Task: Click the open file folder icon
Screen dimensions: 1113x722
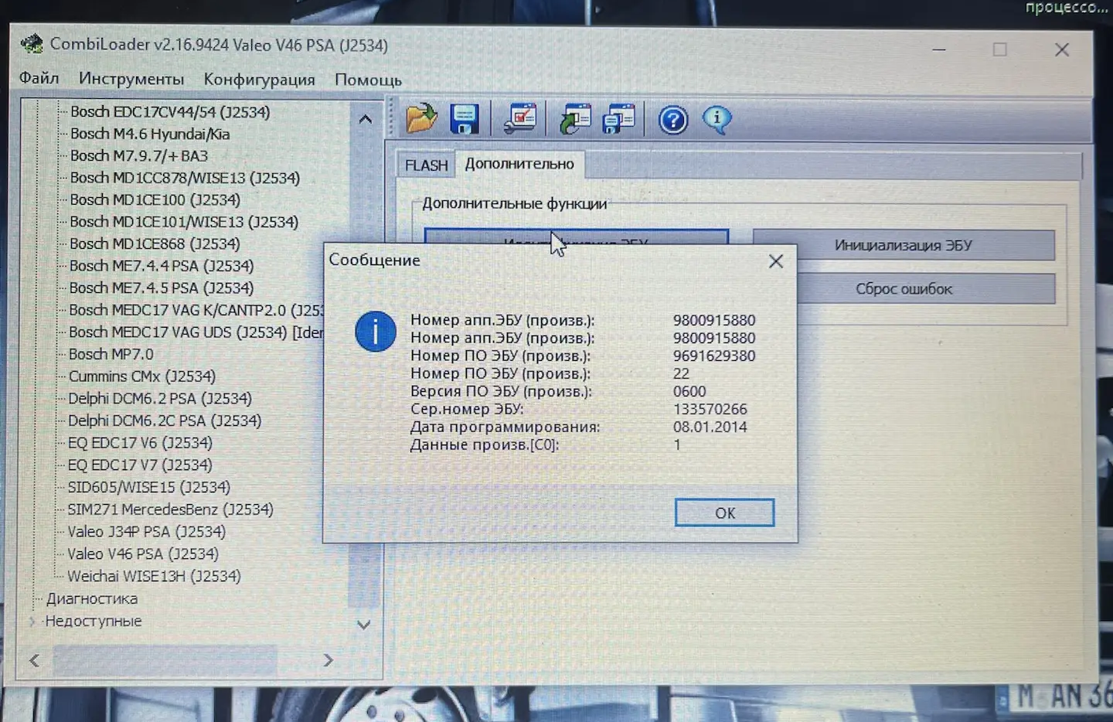Action: tap(422, 118)
